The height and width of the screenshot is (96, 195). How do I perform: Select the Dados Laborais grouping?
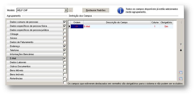pyautogui.click(x=35, y=62)
